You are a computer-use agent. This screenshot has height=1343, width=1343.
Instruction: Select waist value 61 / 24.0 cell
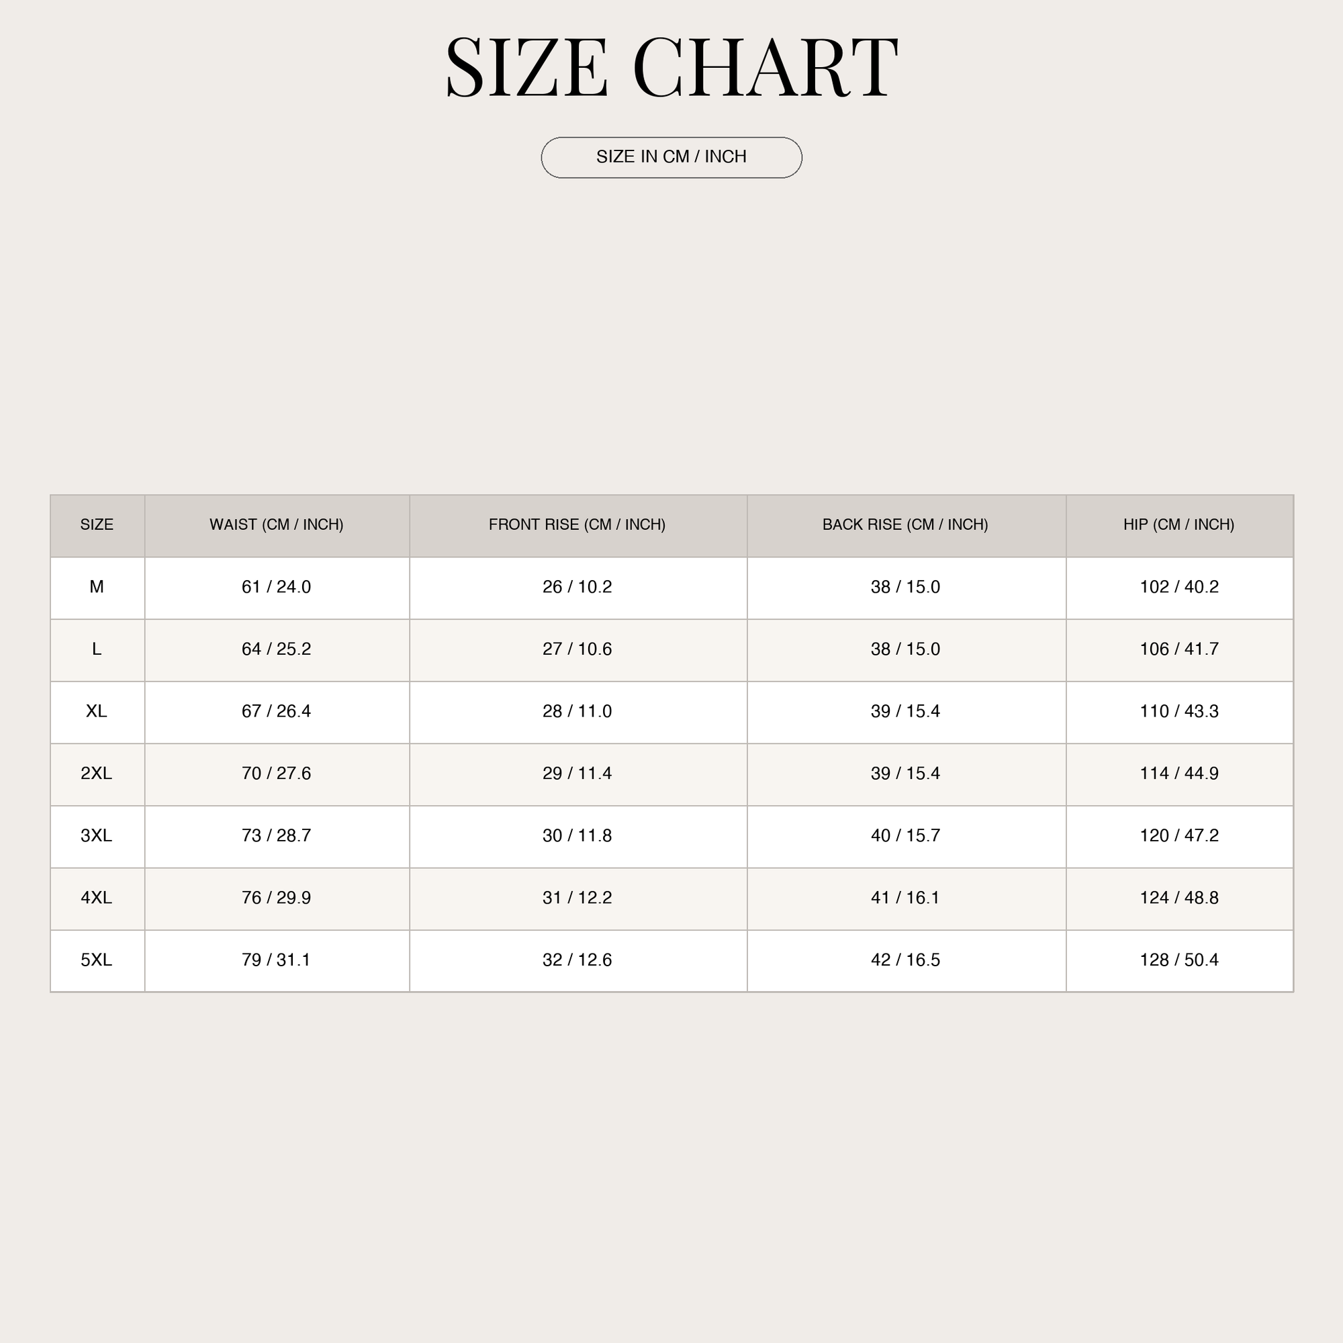point(277,588)
